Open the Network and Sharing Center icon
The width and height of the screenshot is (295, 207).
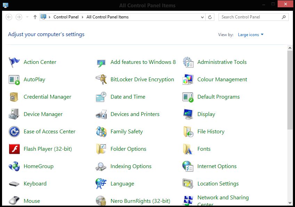188,200
